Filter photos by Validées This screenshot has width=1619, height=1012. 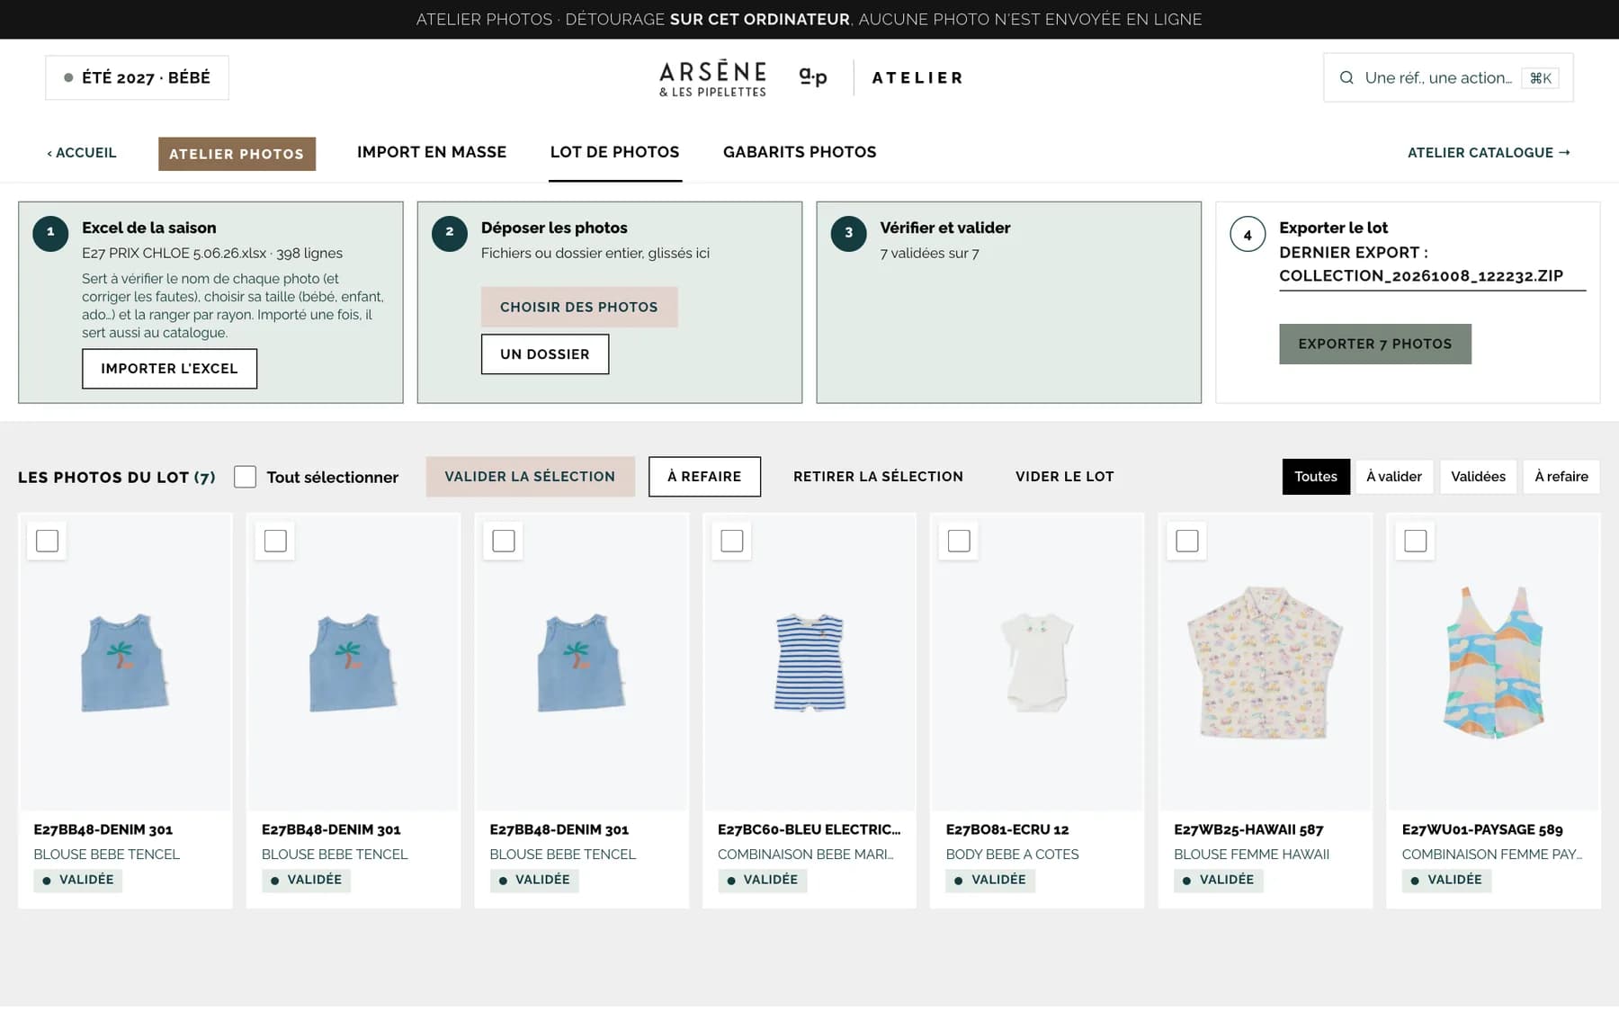coord(1478,477)
